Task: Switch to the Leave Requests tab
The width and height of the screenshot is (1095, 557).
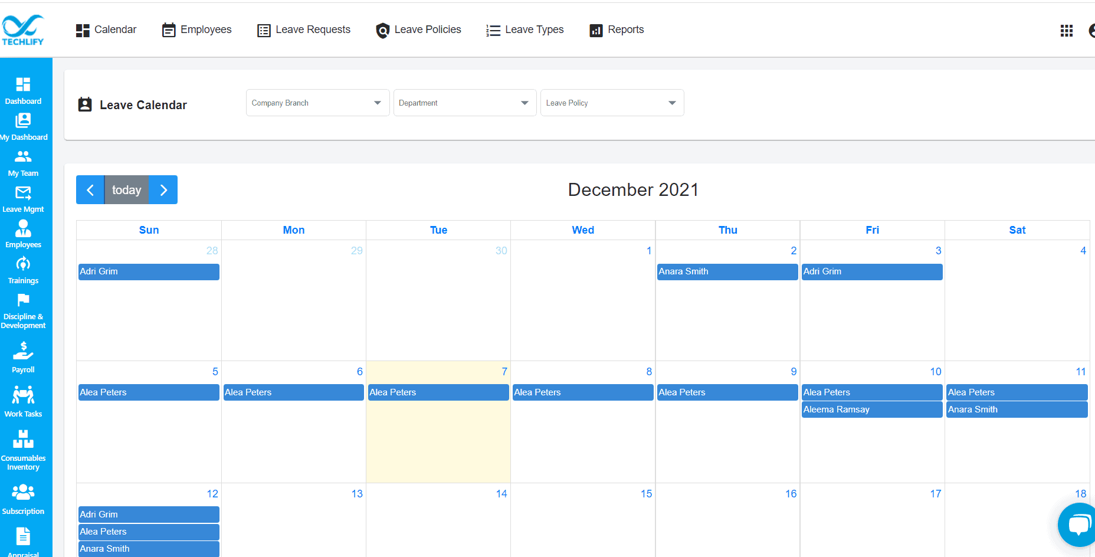Action: [304, 30]
